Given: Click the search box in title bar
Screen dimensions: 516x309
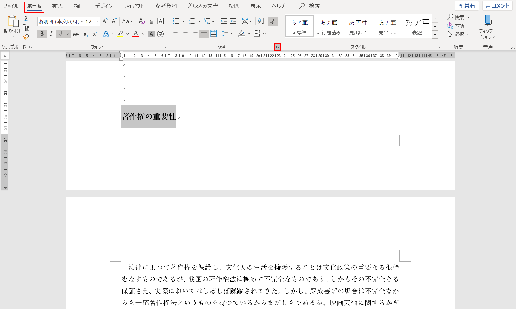Looking at the screenshot, I should pos(310,6).
